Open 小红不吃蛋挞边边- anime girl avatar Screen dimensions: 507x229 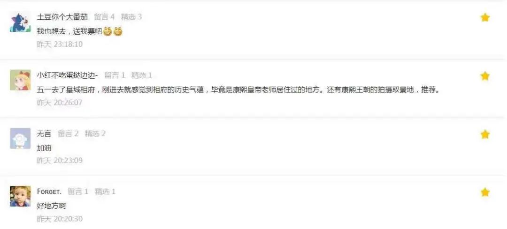pyautogui.click(x=20, y=80)
